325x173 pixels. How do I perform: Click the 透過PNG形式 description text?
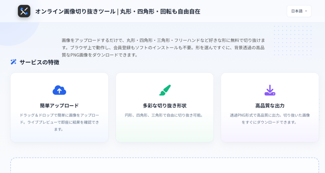[270, 119]
